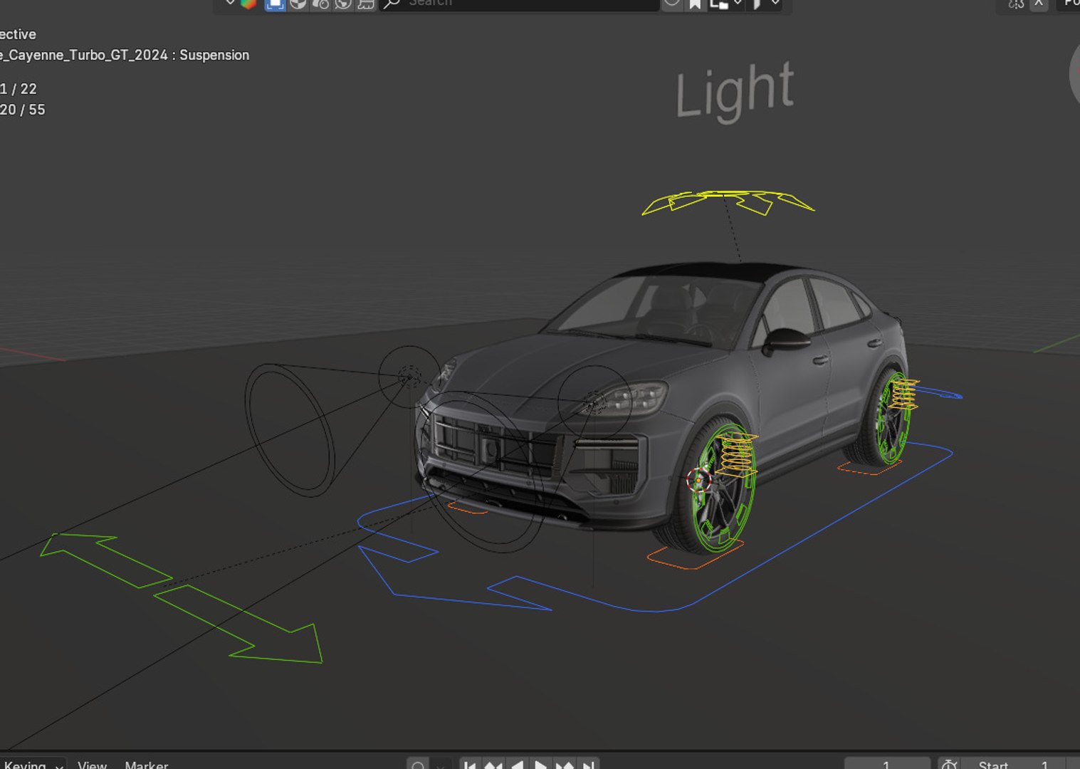Play the animation forward
Screen dimensions: 1080x769
click(x=540, y=765)
